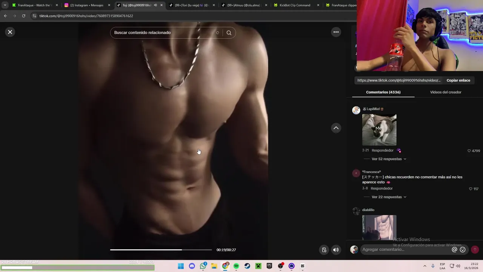Expand Ver 22 respuestas

click(x=389, y=197)
